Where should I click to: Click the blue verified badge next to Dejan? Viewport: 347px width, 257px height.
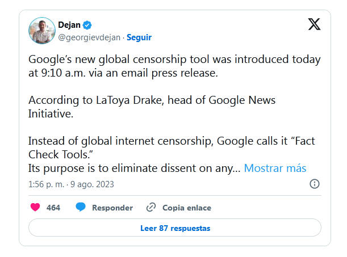coord(87,25)
